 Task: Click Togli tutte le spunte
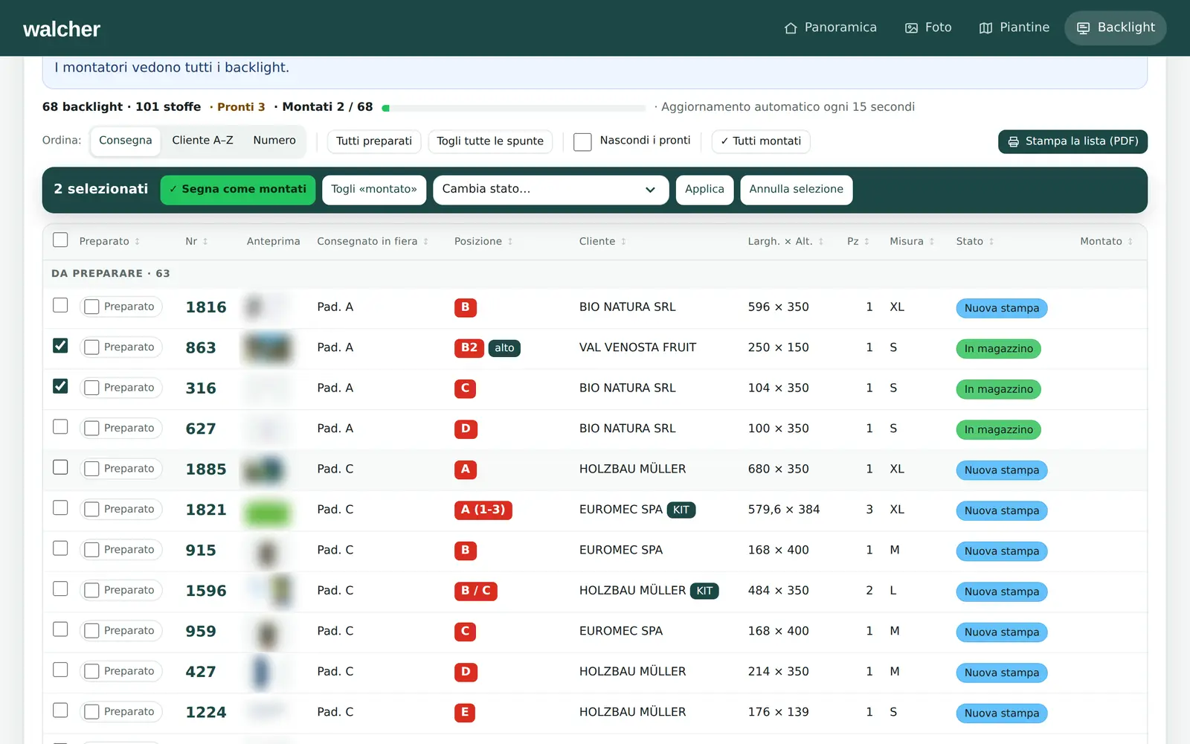(490, 141)
